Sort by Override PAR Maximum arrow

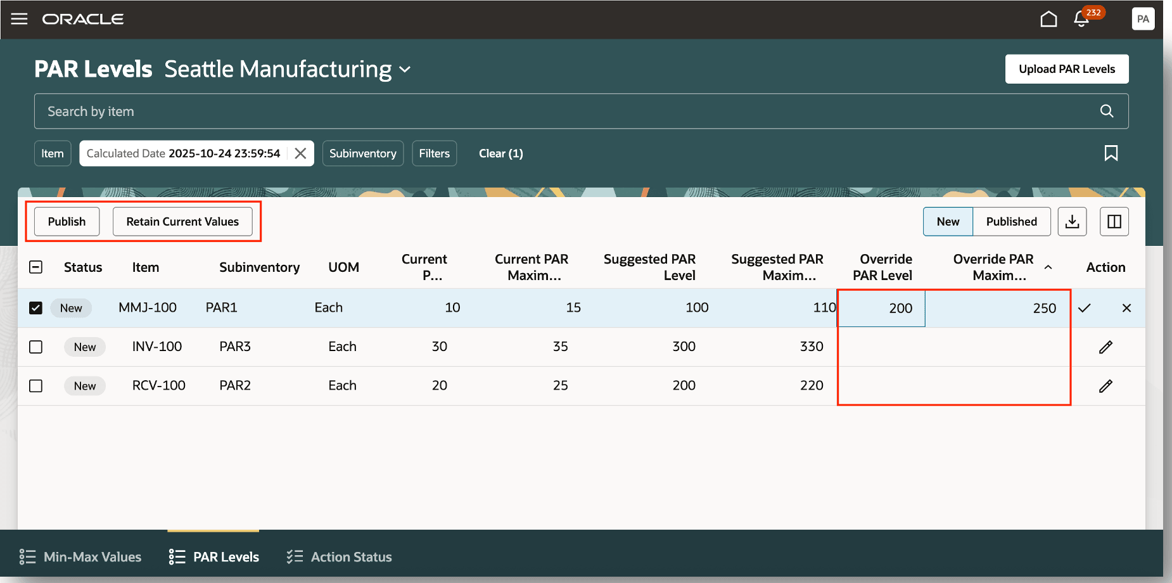coord(1048,267)
